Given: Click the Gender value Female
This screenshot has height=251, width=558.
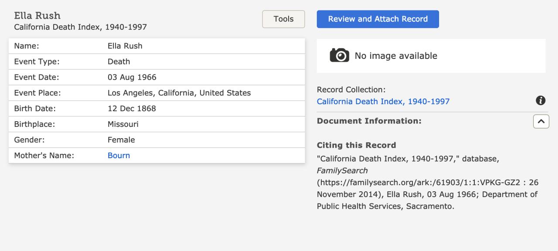Looking at the screenshot, I should click(x=121, y=140).
